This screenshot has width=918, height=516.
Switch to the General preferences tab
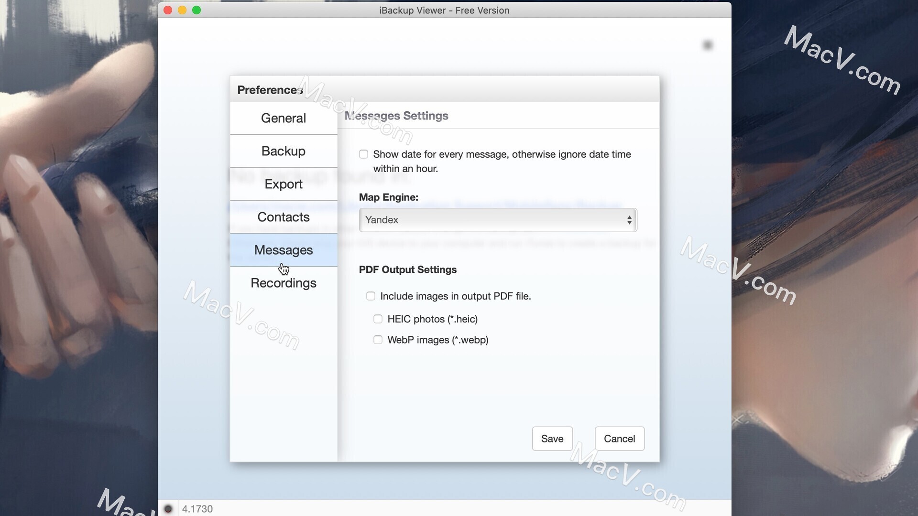coord(283,118)
